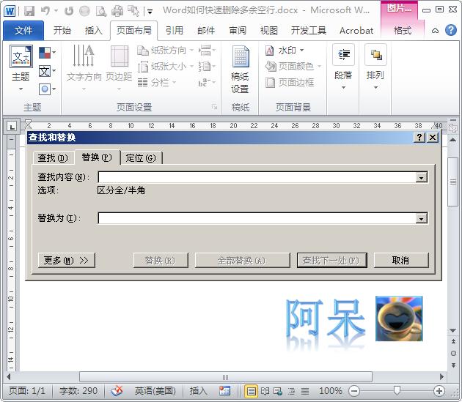Click the tab stop selector at ruler corner
Screen dimensions: 462x402
coord(12,127)
